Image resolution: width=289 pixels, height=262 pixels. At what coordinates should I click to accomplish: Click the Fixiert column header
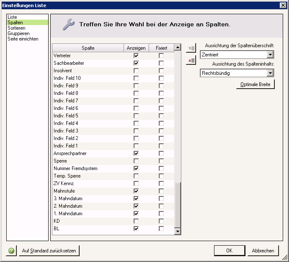(x=161, y=48)
